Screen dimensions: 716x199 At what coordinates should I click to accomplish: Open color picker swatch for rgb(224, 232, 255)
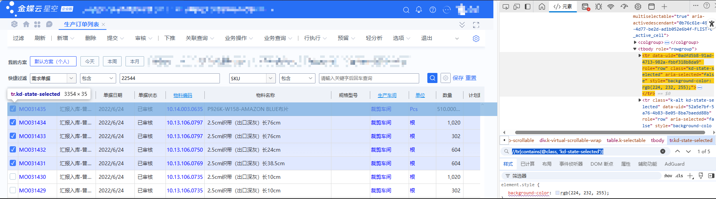coord(557,193)
